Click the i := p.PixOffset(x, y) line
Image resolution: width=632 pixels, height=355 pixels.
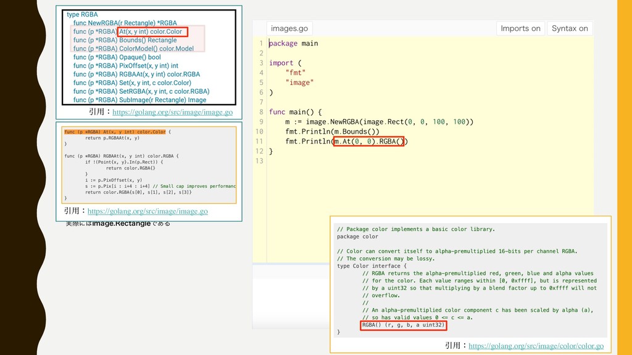[114, 181]
